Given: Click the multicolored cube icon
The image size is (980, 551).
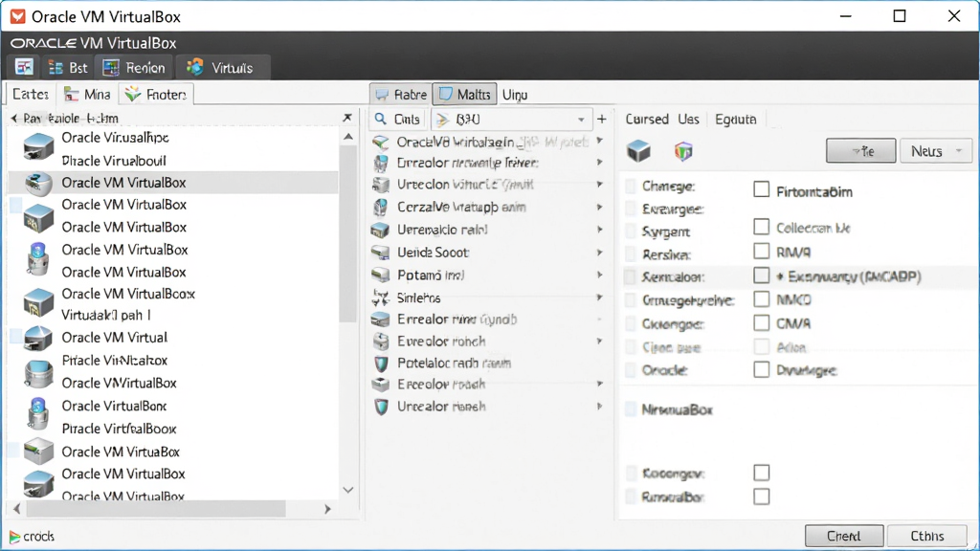Looking at the screenshot, I should pos(683,151).
